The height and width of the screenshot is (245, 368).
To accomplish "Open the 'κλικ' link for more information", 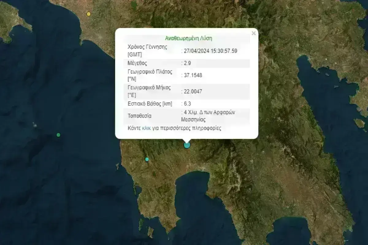I will [x=146, y=128].
